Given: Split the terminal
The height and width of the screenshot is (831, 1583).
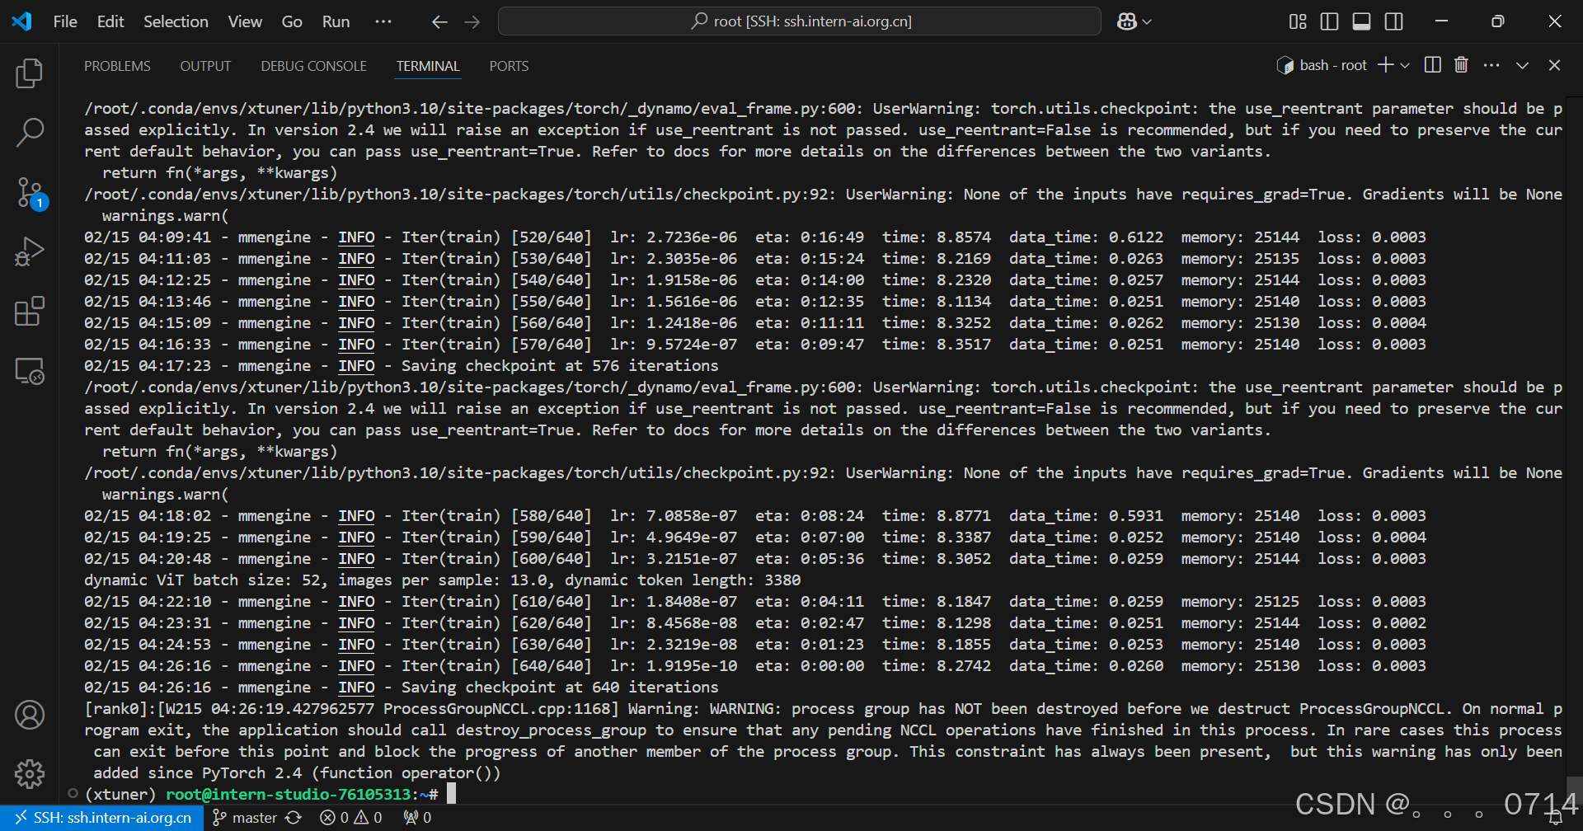Looking at the screenshot, I should [x=1433, y=65].
